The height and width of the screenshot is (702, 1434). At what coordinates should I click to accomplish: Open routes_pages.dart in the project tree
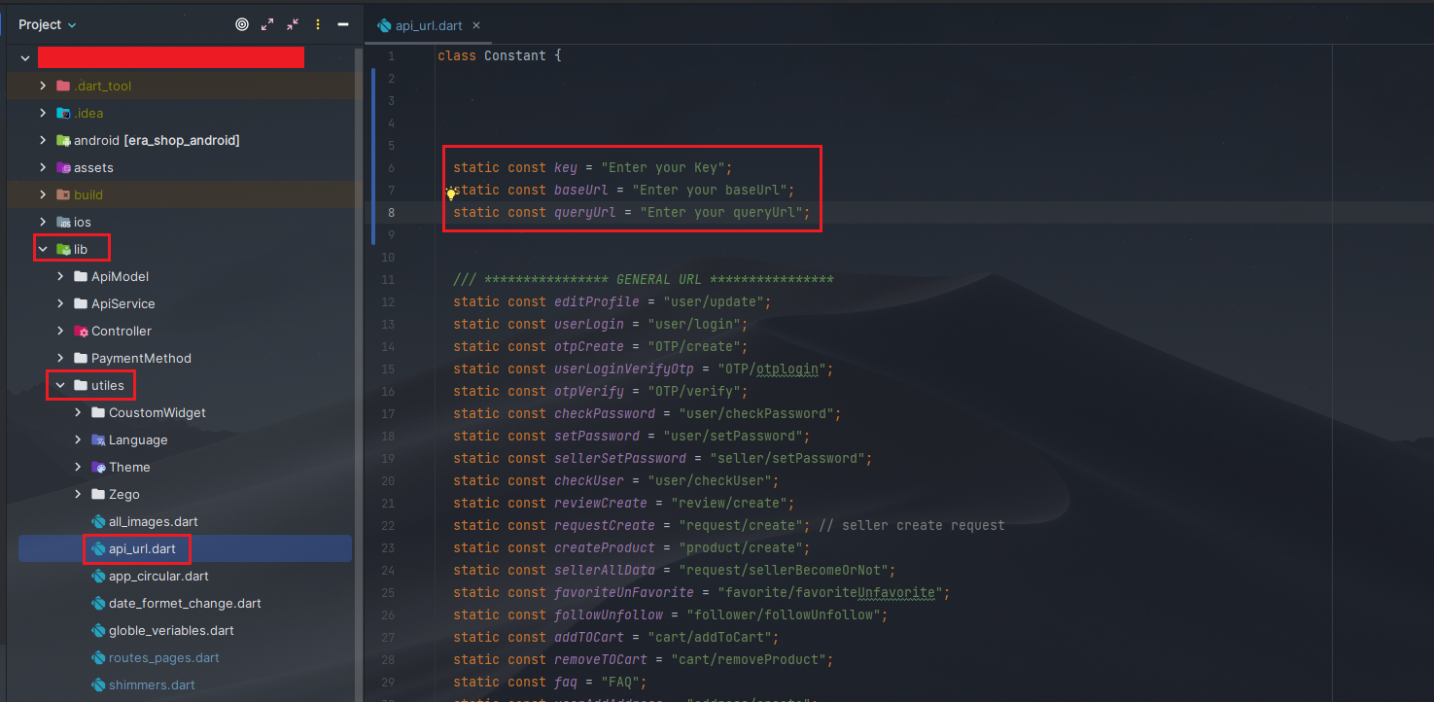click(163, 657)
